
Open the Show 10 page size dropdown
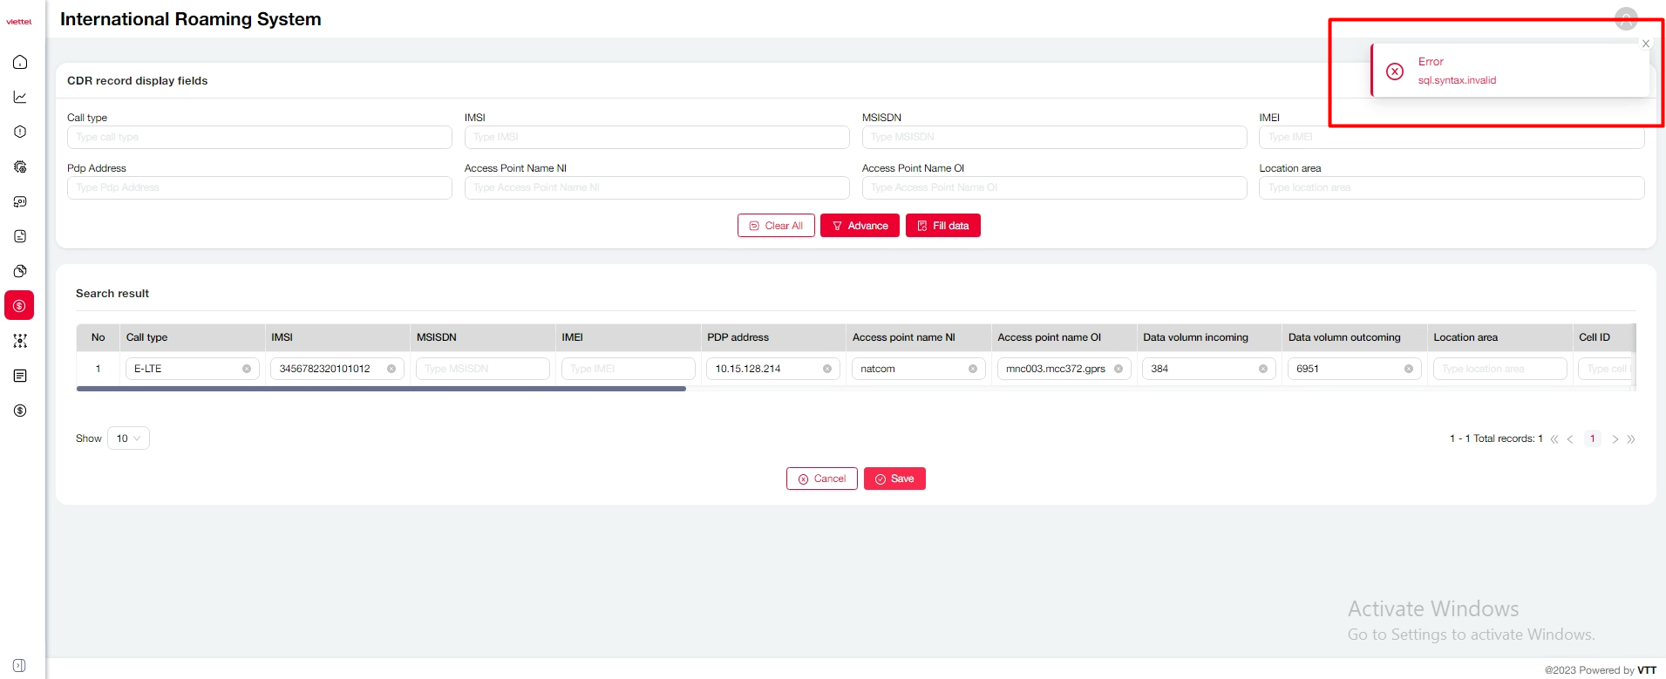click(x=128, y=438)
